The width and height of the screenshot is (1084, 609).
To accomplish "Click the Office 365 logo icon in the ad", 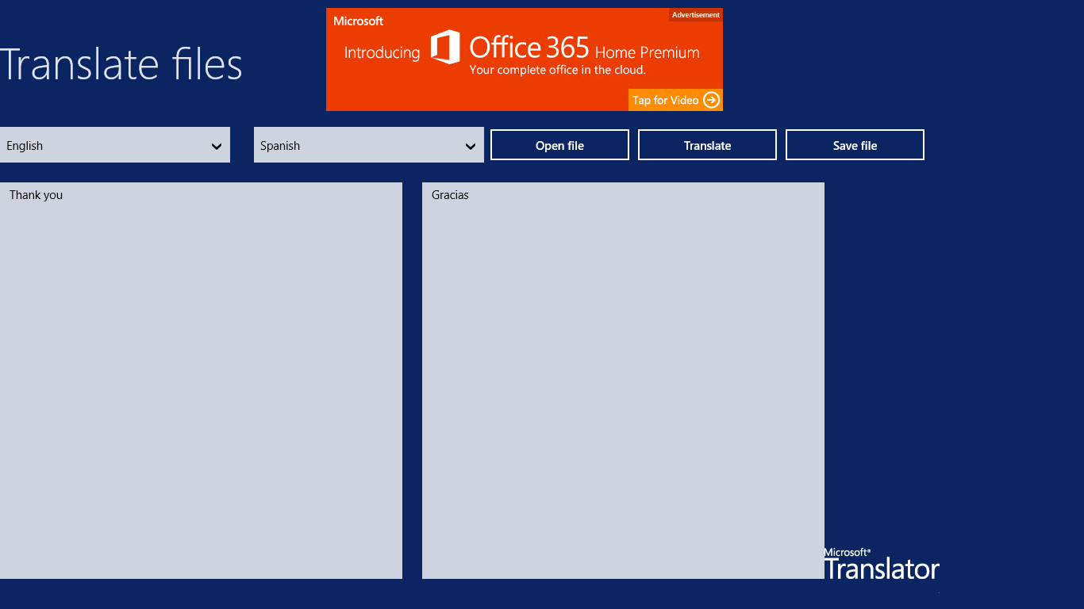I will [x=445, y=47].
